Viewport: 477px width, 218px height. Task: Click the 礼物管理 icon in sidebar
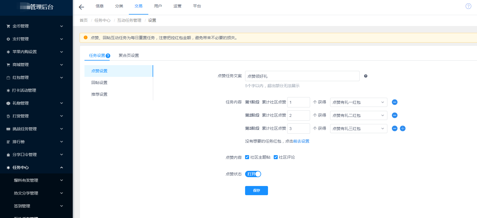[8, 103]
